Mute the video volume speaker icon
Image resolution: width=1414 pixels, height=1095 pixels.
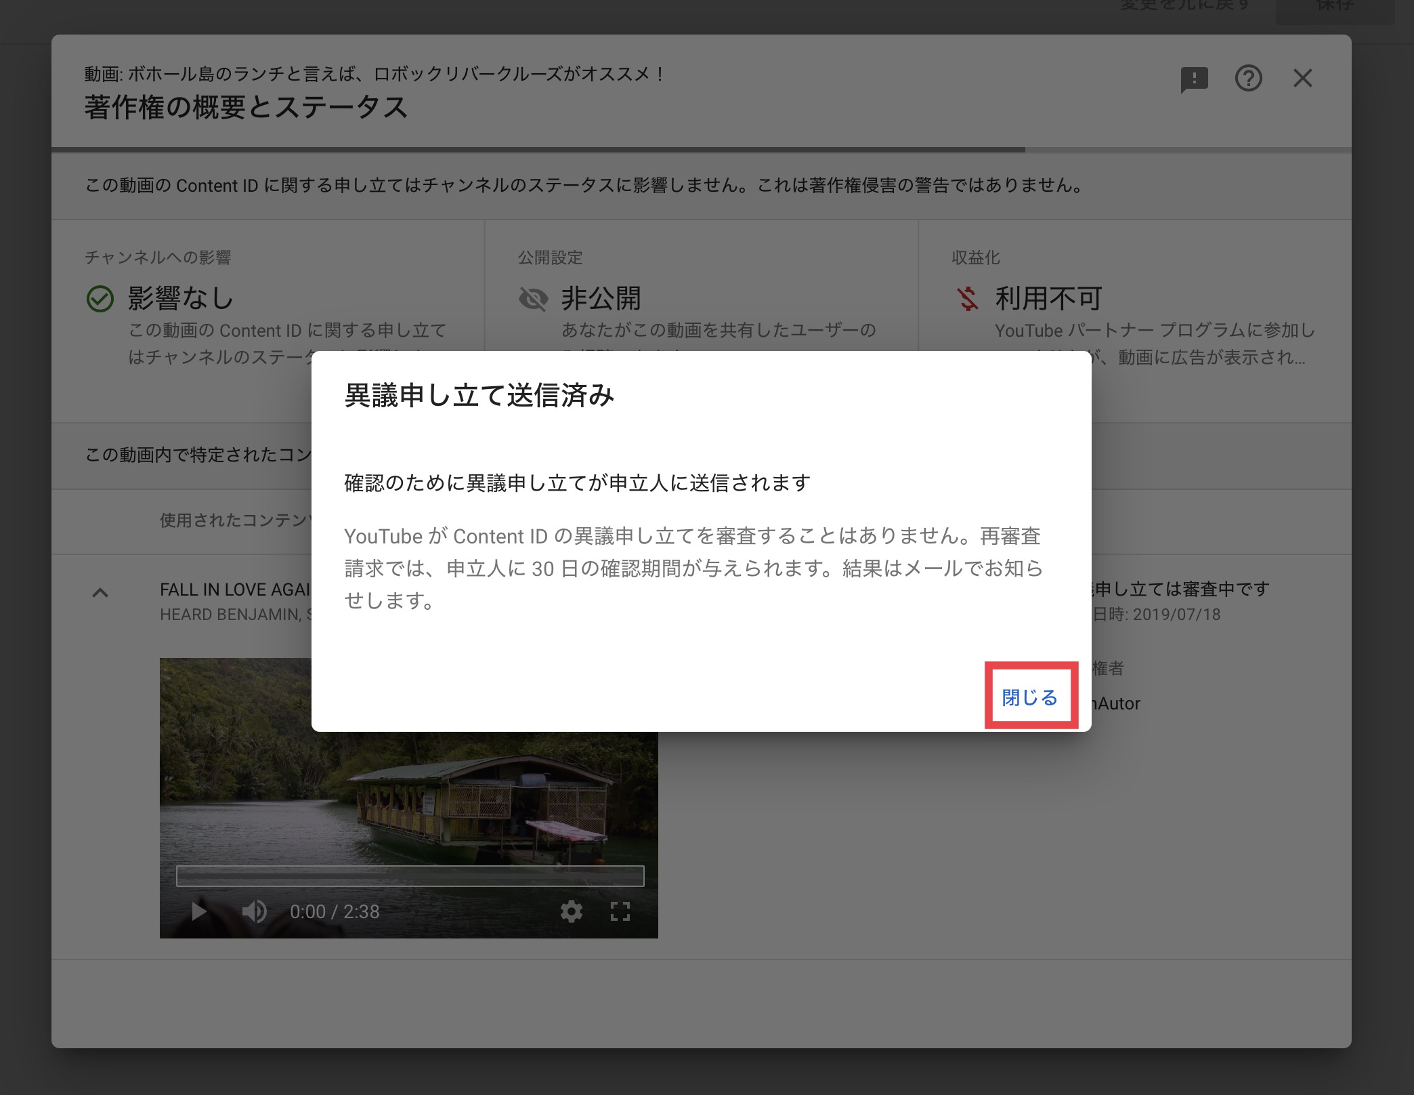tap(254, 911)
